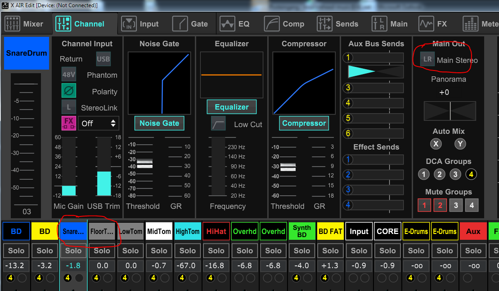The image size is (499, 291).
Task: Toggle the StereoLink L button
Action: pyautogui.click(x=69, y=107)
